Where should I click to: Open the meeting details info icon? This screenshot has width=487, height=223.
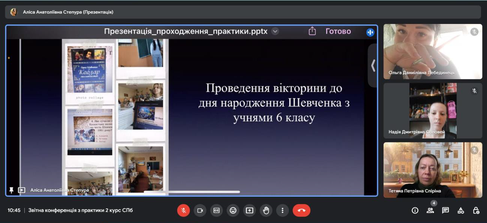(x=415, y=211)
